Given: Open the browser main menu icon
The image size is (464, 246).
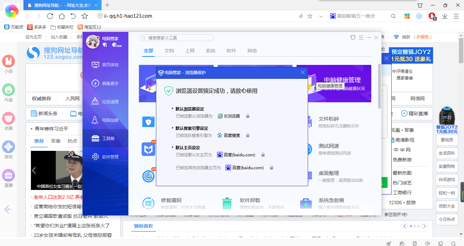Looking at the screenshot, I should 457,16.
